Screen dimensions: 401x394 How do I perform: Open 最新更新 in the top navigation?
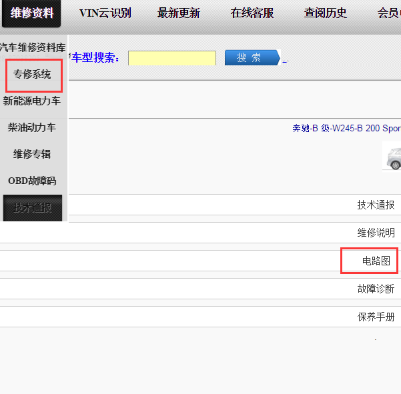pyautogui.click(x=179, y=13)
